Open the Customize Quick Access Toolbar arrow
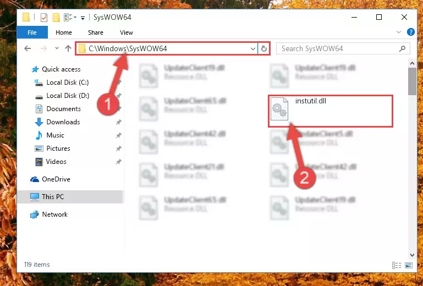 [83, 18]
